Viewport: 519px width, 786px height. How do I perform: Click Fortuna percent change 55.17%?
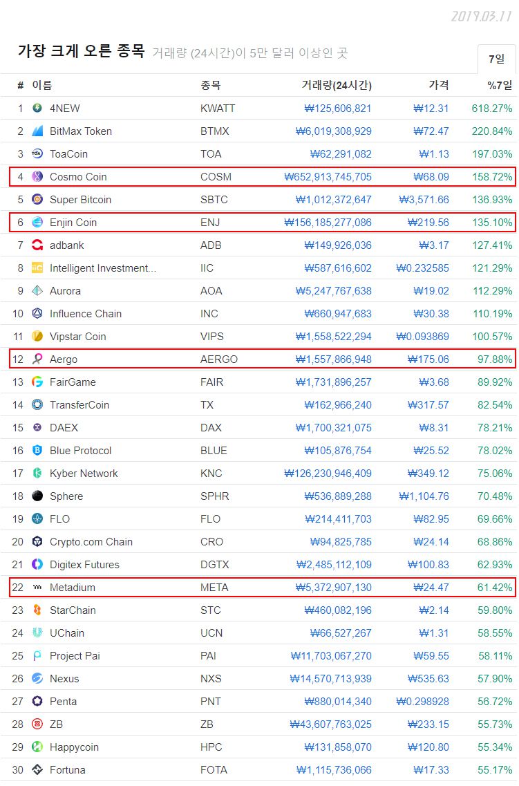[495, 770]
